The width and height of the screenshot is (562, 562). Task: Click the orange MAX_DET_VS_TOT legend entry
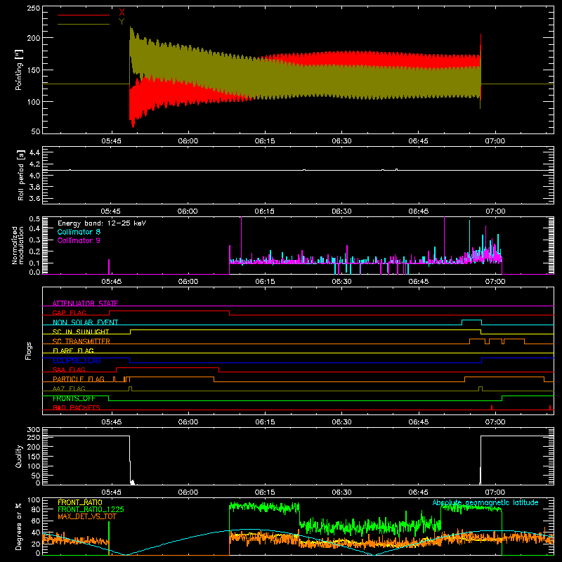pyautogui.click(x=86, y=516)
